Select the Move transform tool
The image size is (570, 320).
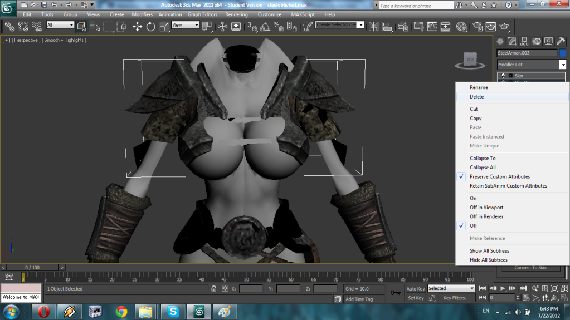coord(138,27)
